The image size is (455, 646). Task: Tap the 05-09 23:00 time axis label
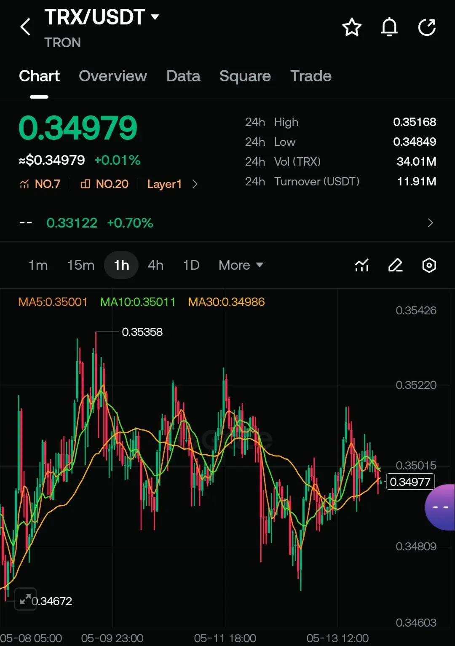pyautogui.click(x=112, y=638)
